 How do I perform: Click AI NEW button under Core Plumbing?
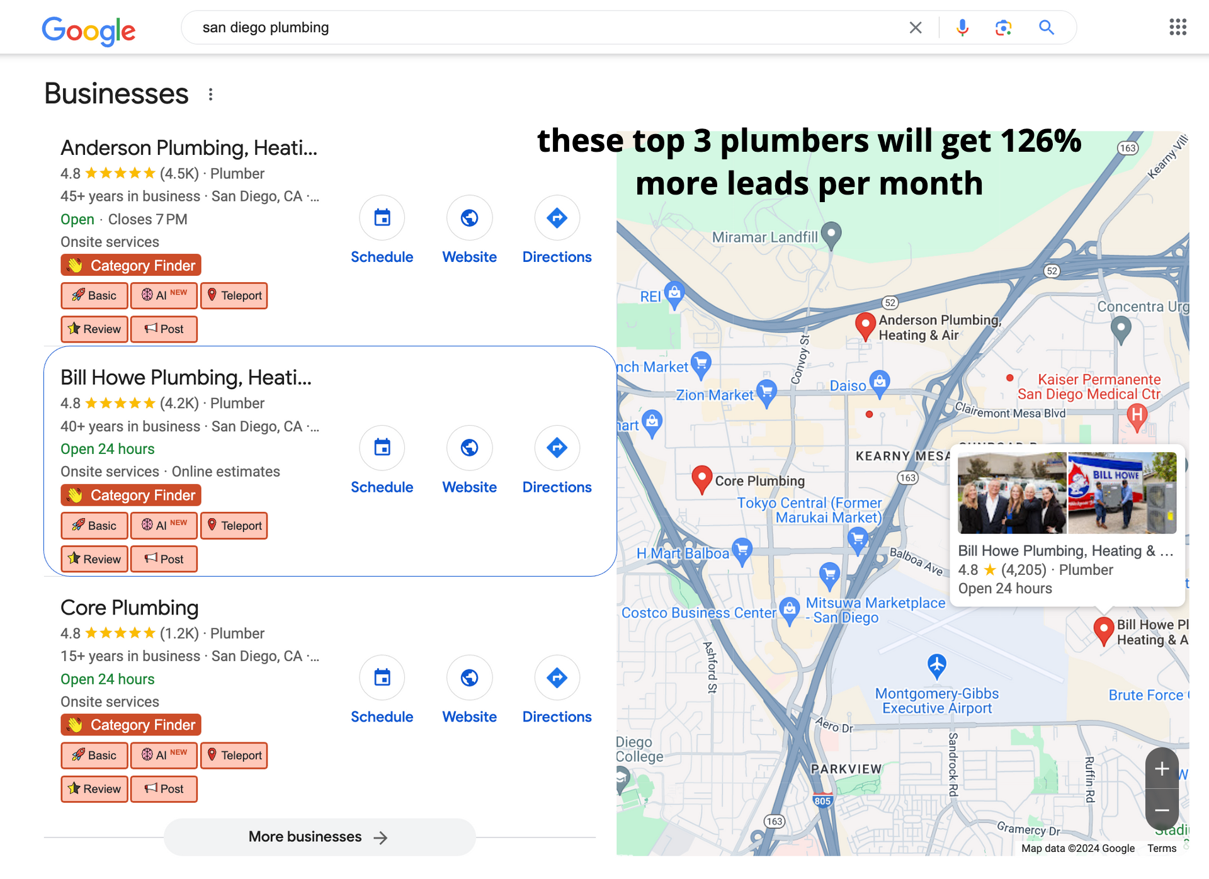164,756
